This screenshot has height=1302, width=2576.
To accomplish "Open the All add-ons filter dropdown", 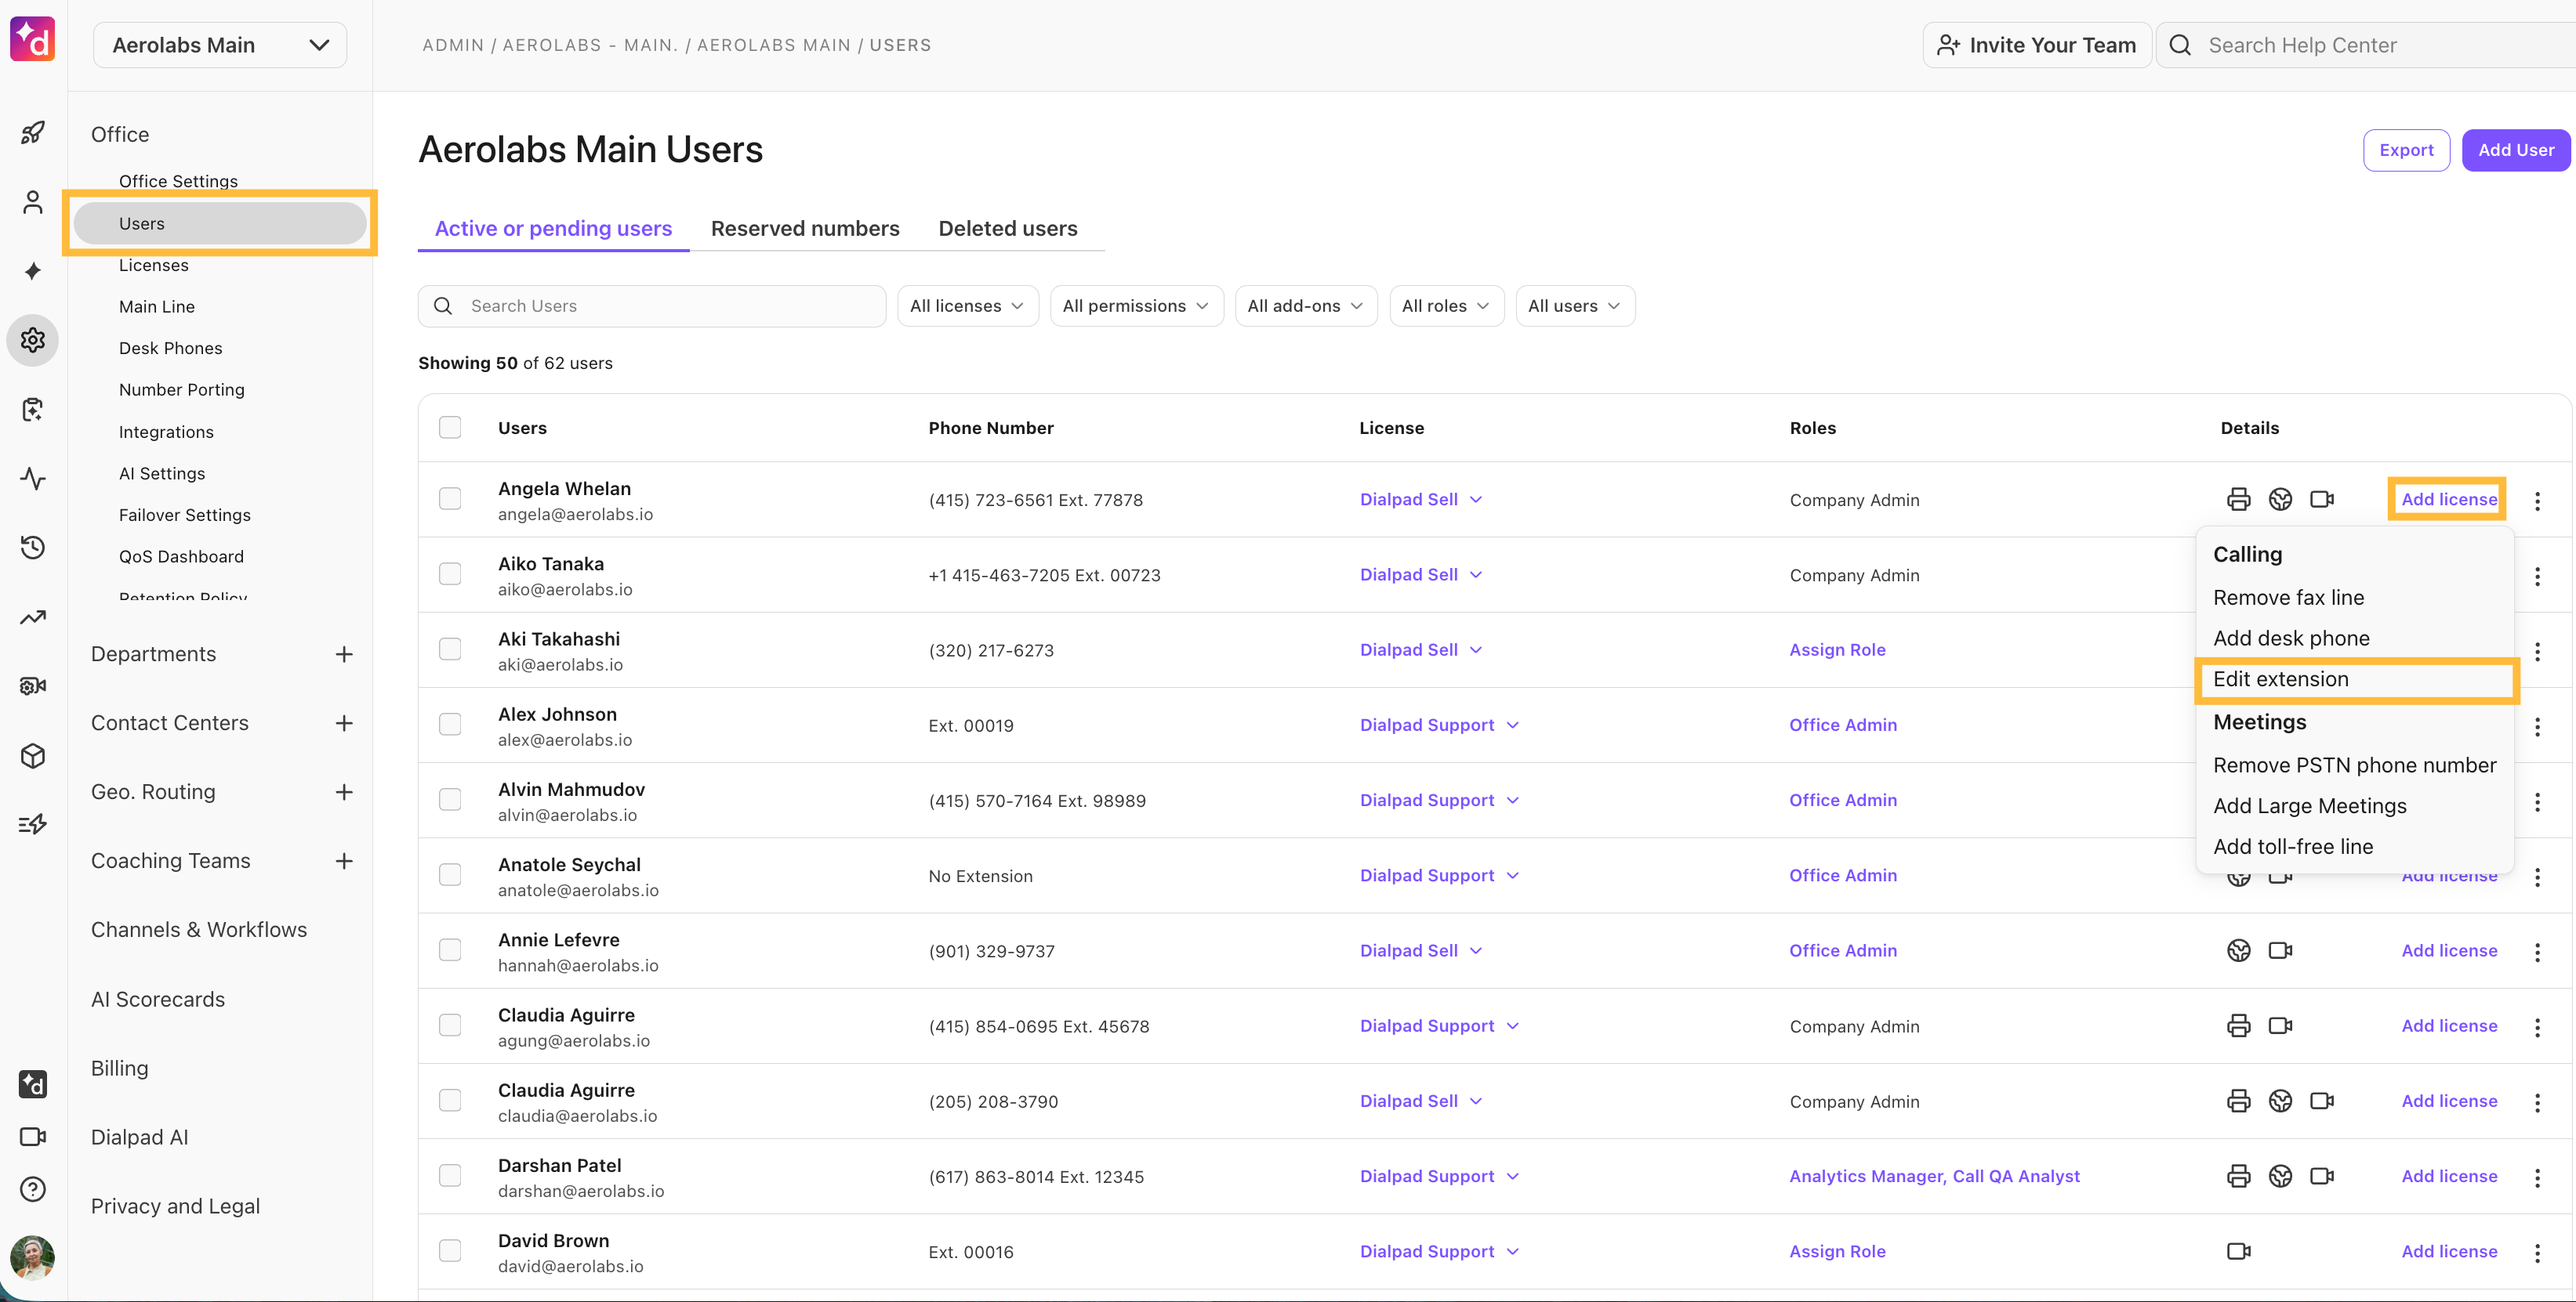I will click(1305, 306).
